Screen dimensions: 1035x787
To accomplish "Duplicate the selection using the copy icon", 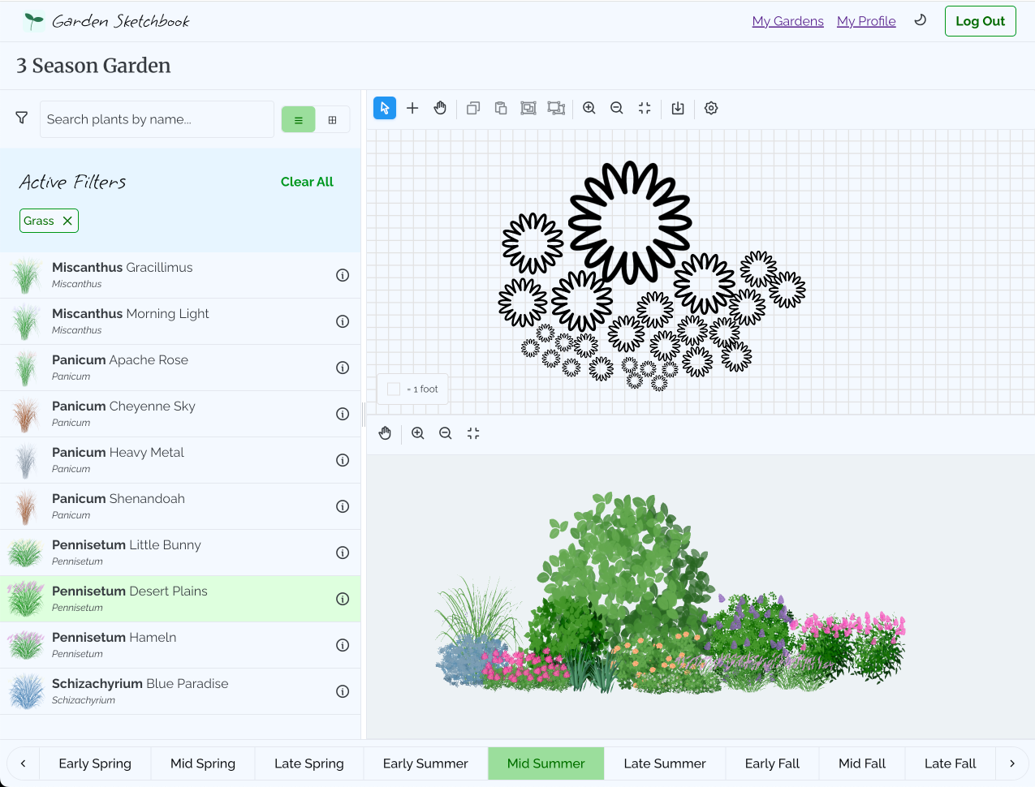I will [x=473, y=107].
